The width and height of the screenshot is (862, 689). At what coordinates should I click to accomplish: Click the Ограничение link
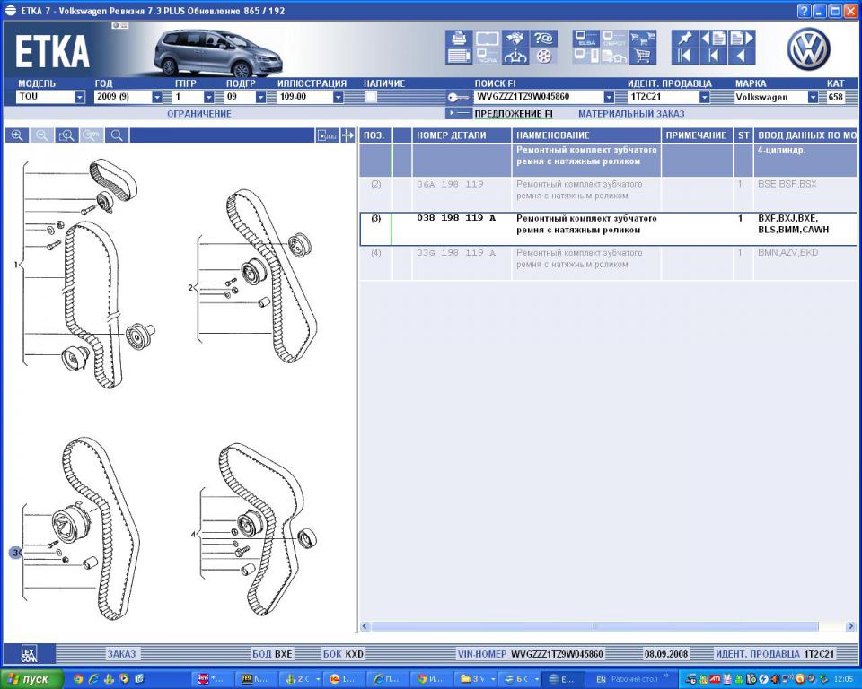click(x=199, y=114)
